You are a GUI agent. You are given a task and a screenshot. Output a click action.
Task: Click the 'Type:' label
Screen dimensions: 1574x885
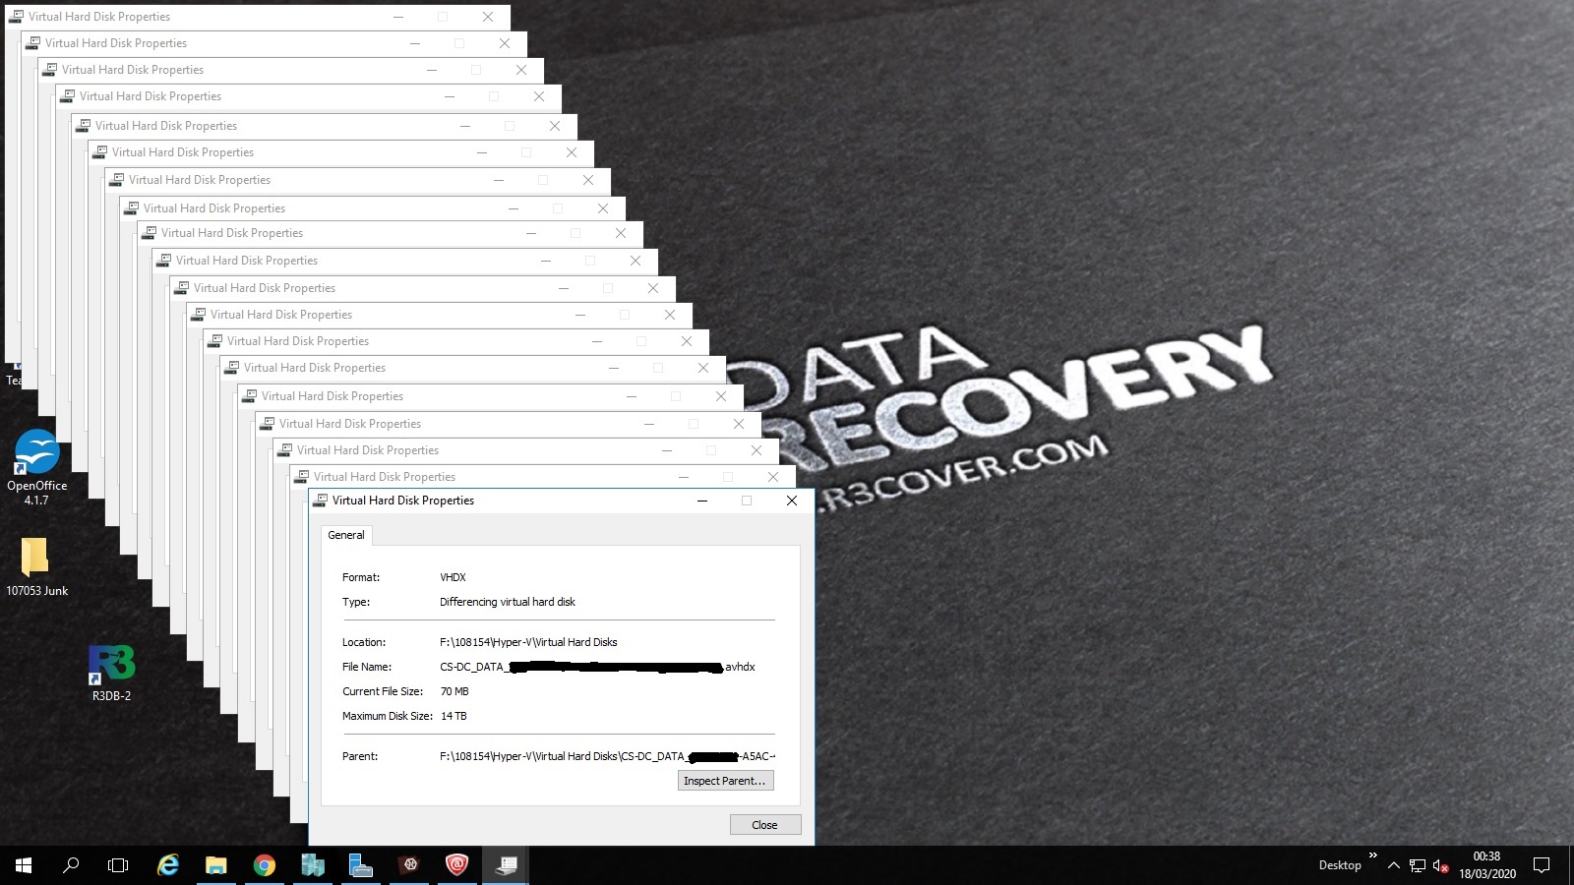(356, 602)
